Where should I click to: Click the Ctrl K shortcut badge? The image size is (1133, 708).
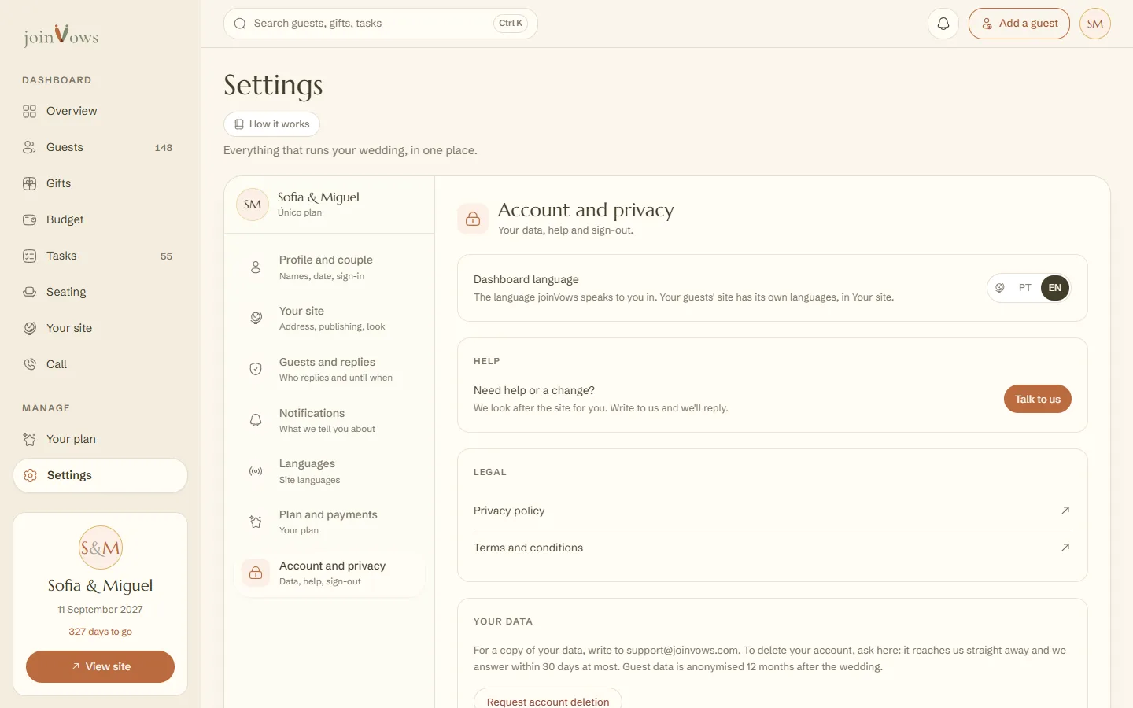point(511,24)
